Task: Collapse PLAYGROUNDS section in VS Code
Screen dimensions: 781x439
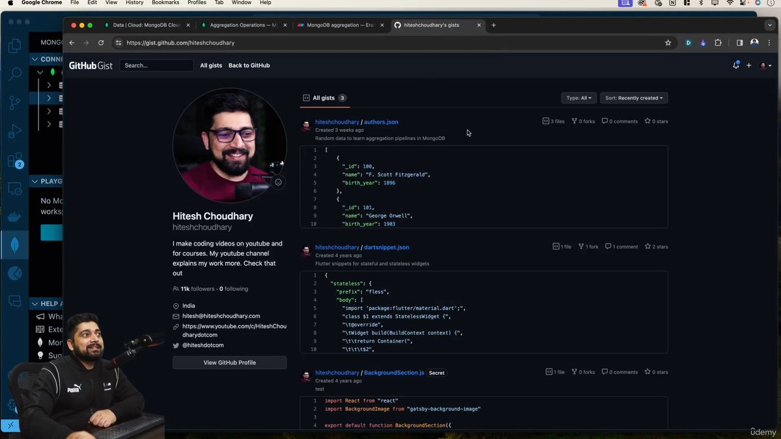Action: (x=35, y=181)
